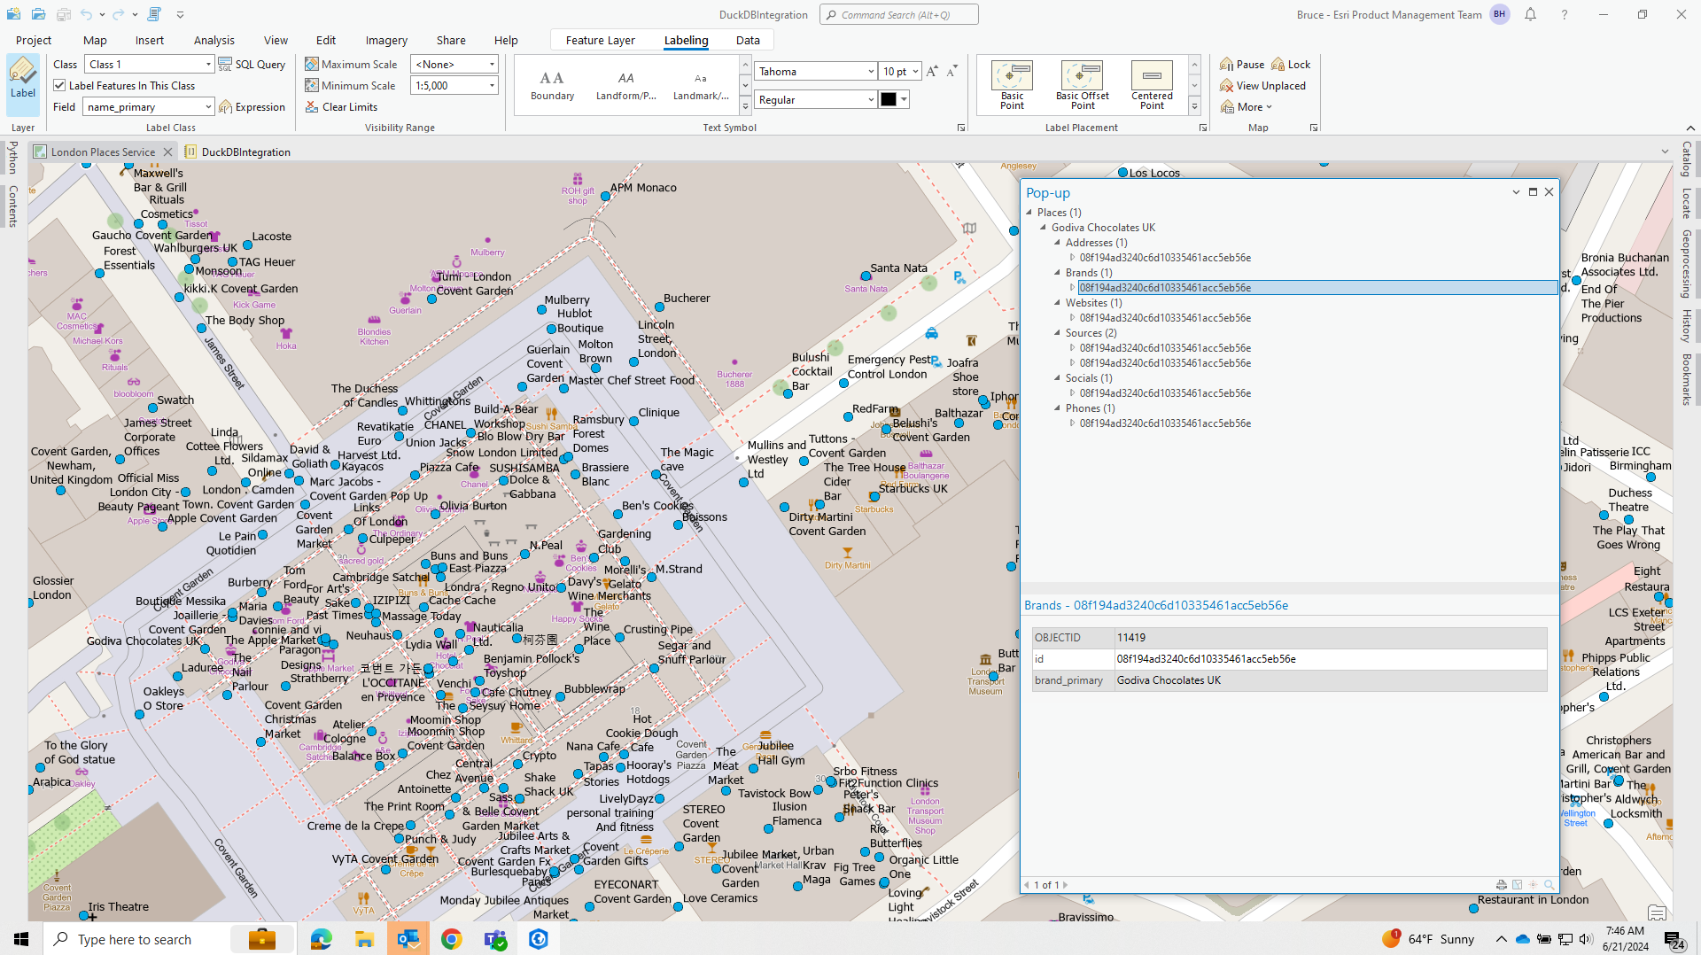Activate the Label toggle in Layer group
Viewport: 1701px width, 955px height.
(x=22, y=84)
